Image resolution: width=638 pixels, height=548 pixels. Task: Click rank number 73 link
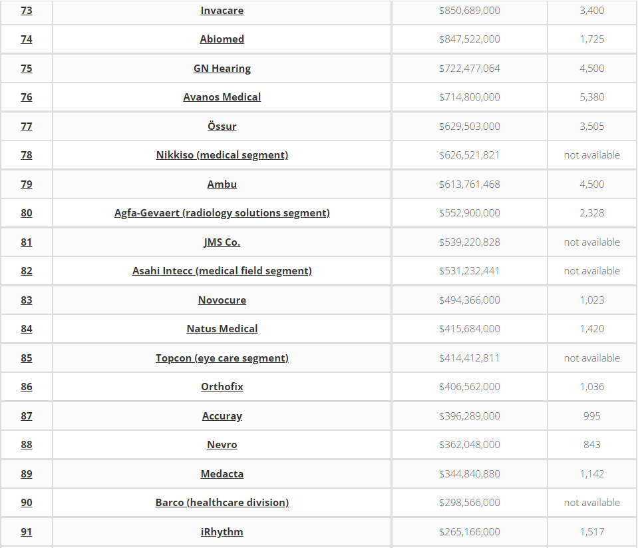tap(27, 11)
